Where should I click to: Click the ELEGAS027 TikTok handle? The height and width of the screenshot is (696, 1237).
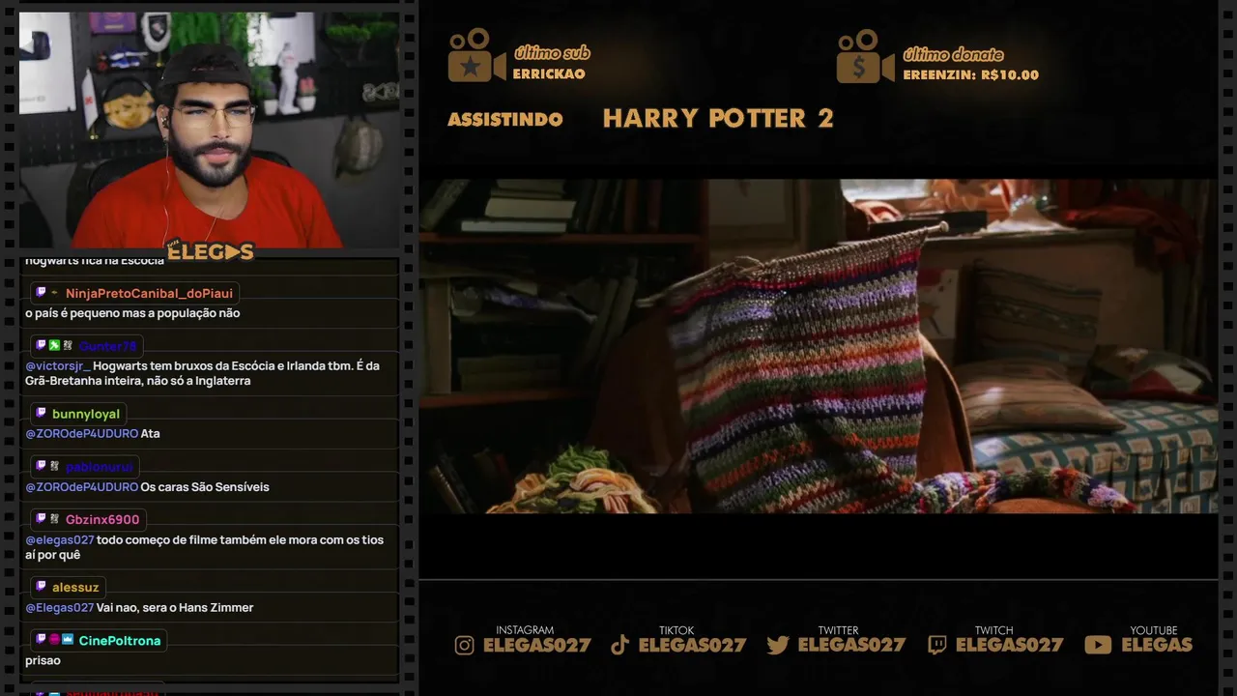692,645
